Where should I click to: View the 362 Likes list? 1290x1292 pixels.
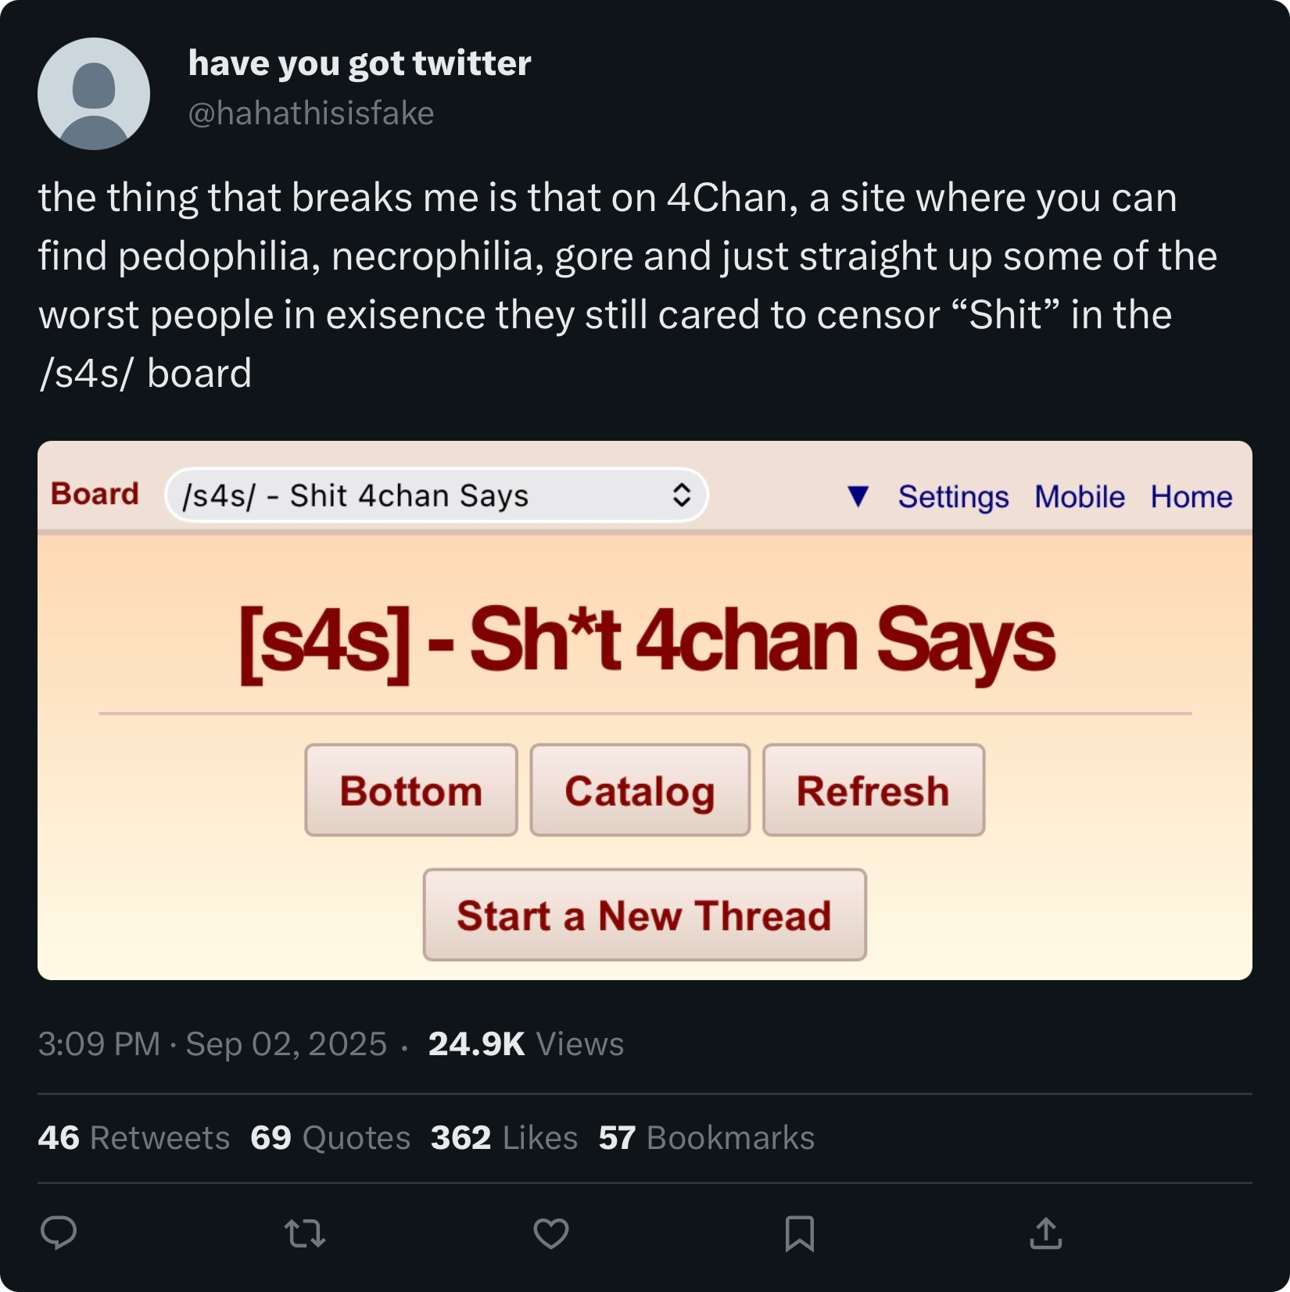(x=504, y=1138)
